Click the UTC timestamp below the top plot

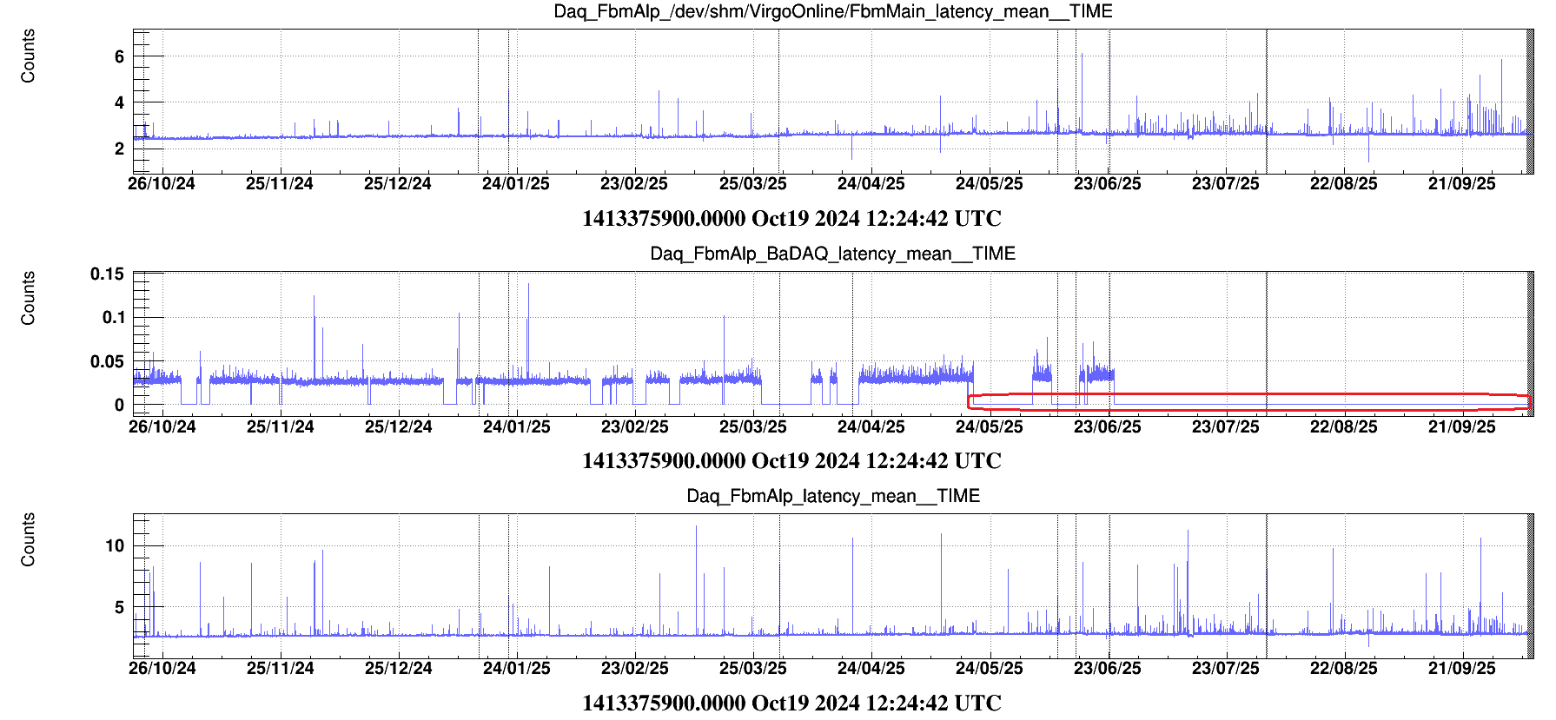click(791, 219)
